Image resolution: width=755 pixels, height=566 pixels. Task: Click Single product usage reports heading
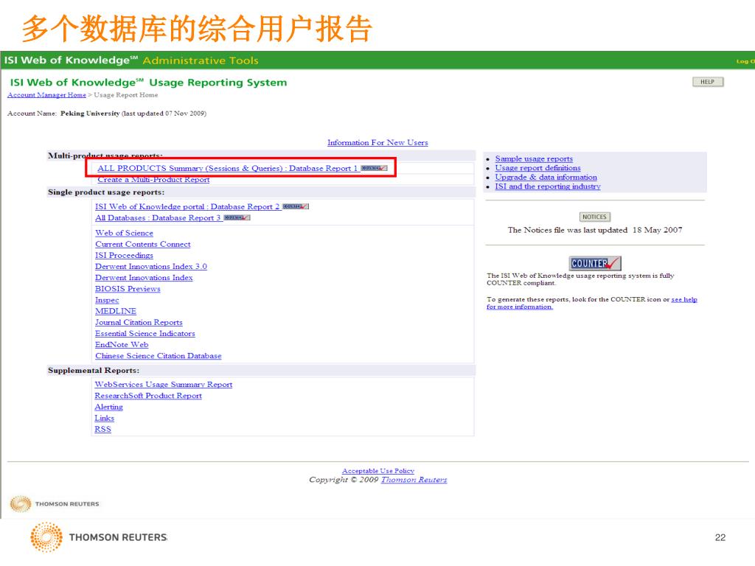(106, 192)
